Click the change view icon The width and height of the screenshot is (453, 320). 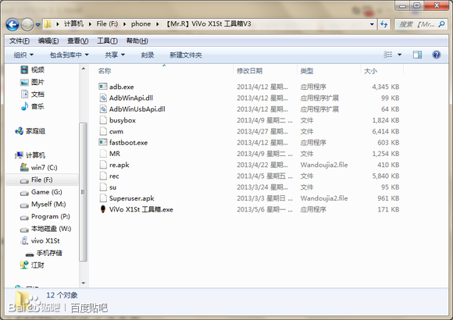(388, 55)
